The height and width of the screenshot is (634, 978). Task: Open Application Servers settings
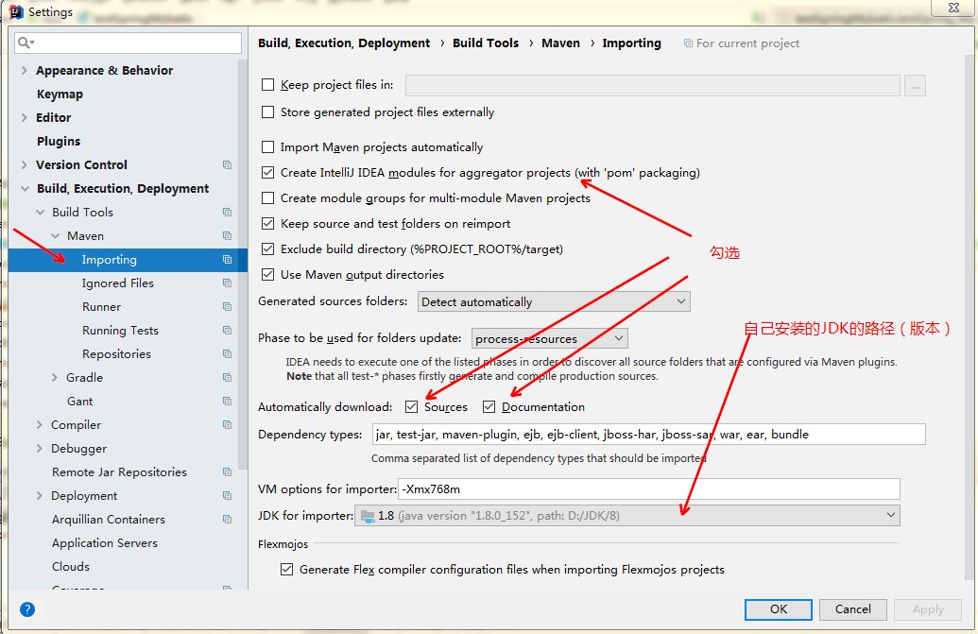[x=105, y=543]
